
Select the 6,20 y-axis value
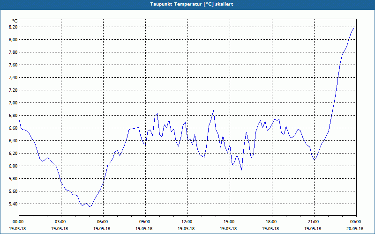13,154
